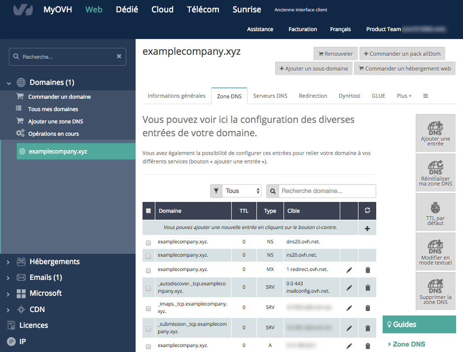Check the dns20.ovh.net. NS row checkbox
The width and height of the screenshot is (463, 352).
click(148, 242)
